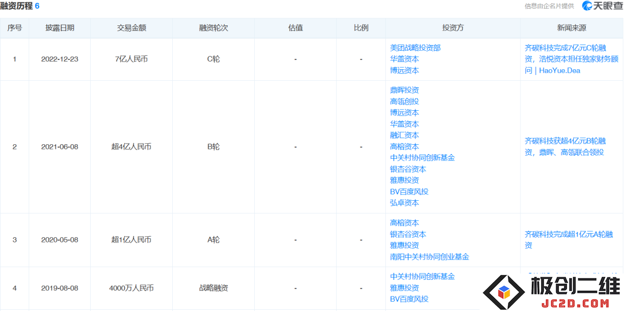Open 融汇资本 investor link
Screen dimensions: 624x311
tap(404, 135)
